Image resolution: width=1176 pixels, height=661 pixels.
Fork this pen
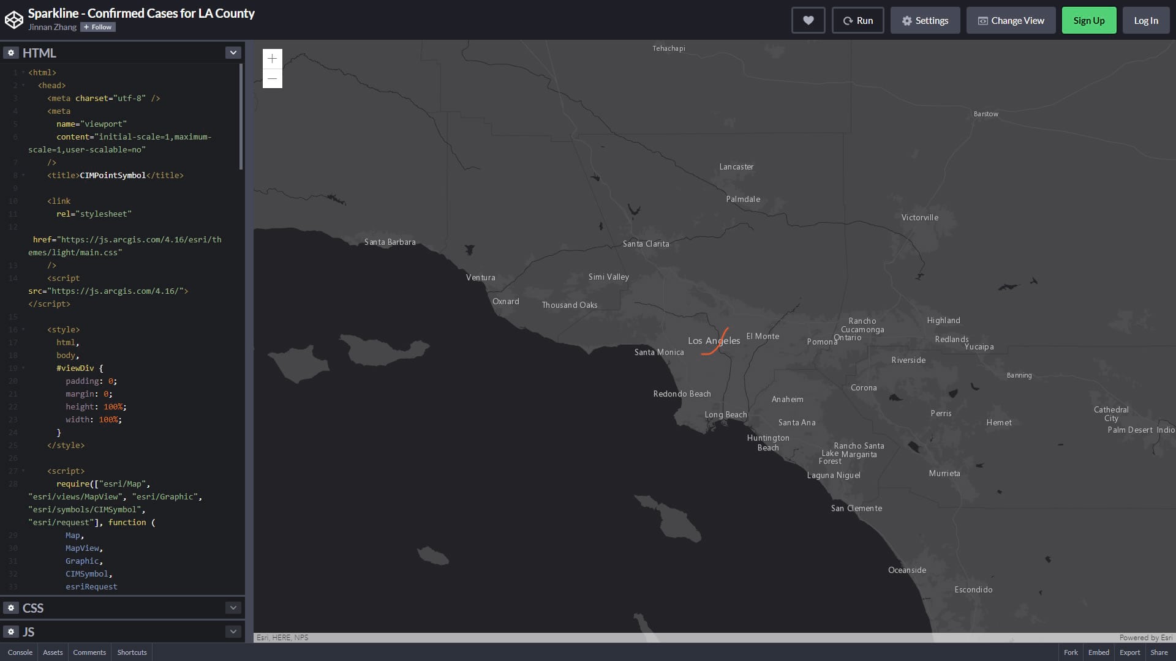(1071, 652)
